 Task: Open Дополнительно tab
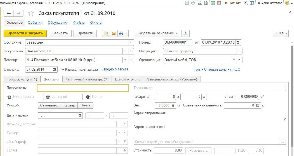coord(128,79)
